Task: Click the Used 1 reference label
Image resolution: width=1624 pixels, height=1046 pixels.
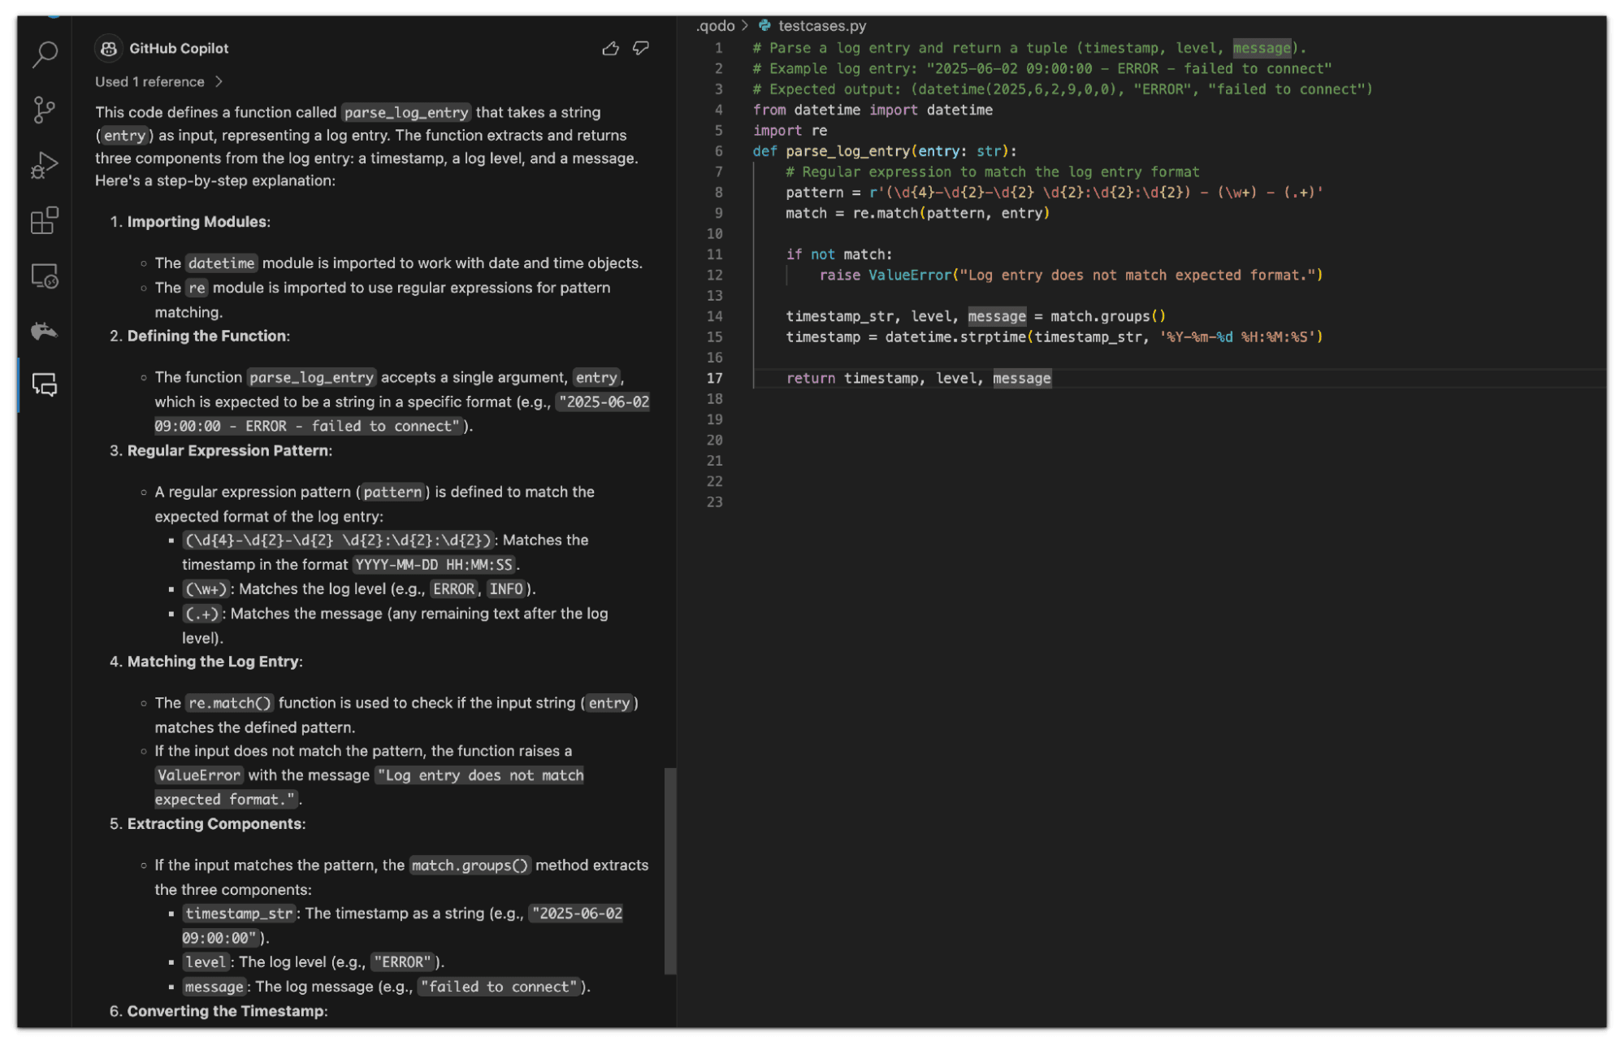Action: pos(149,82)
